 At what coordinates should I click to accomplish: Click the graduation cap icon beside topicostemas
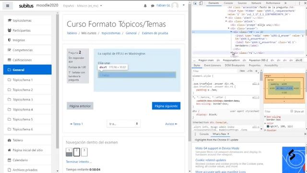click(10, 20)
